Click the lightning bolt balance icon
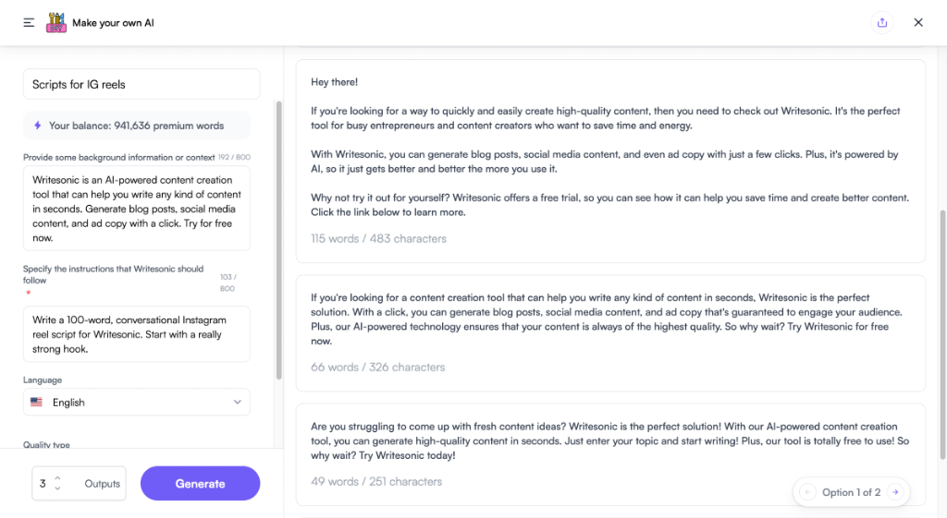 [x=38, y=126]
